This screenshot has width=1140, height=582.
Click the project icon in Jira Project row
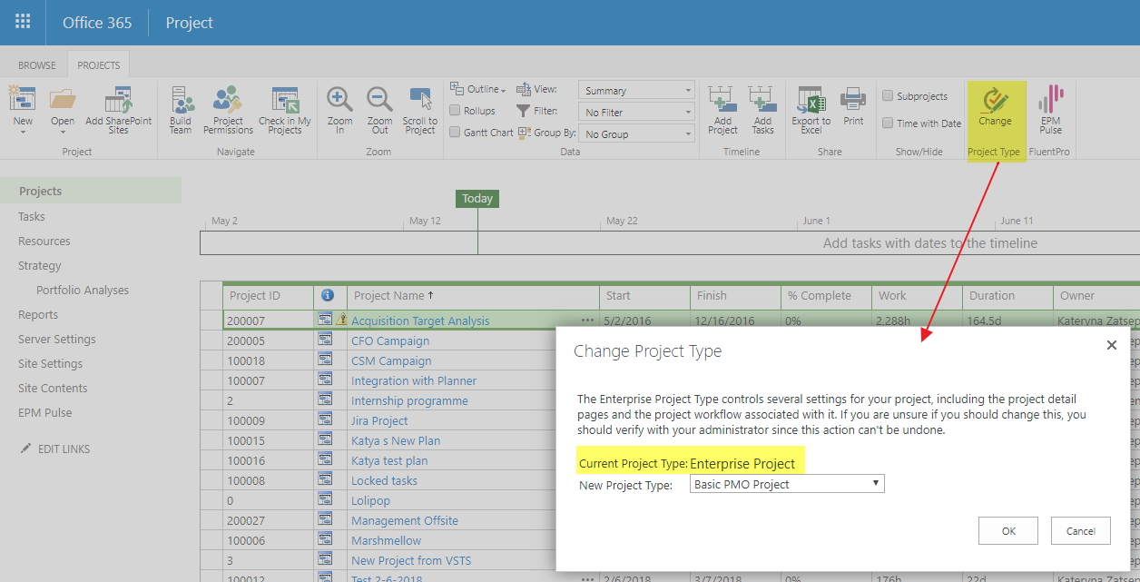click(325, 419)
